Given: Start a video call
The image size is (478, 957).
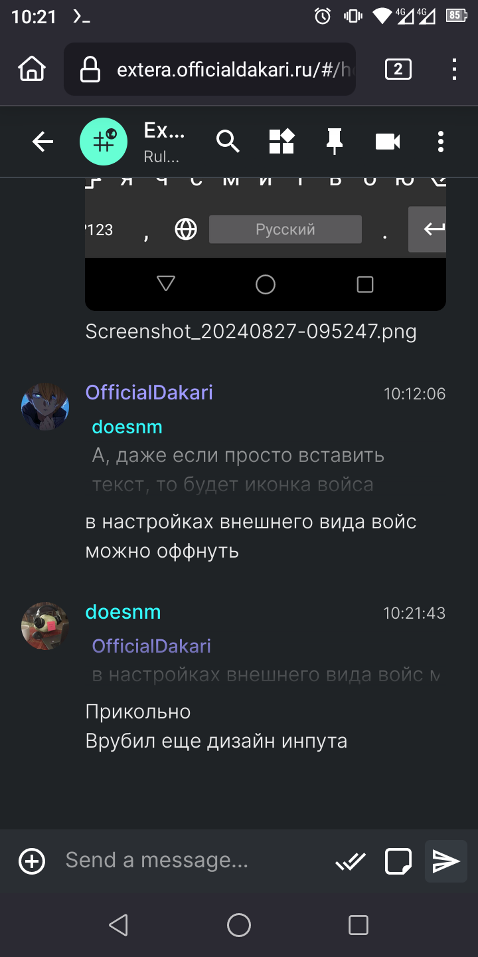Looking at the screenshot, I should pos(388,142).
